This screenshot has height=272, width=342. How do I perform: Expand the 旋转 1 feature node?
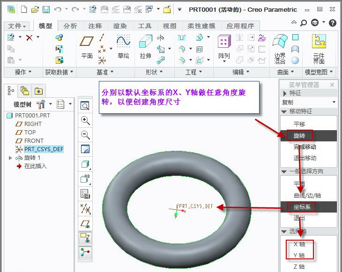(10, 158)
